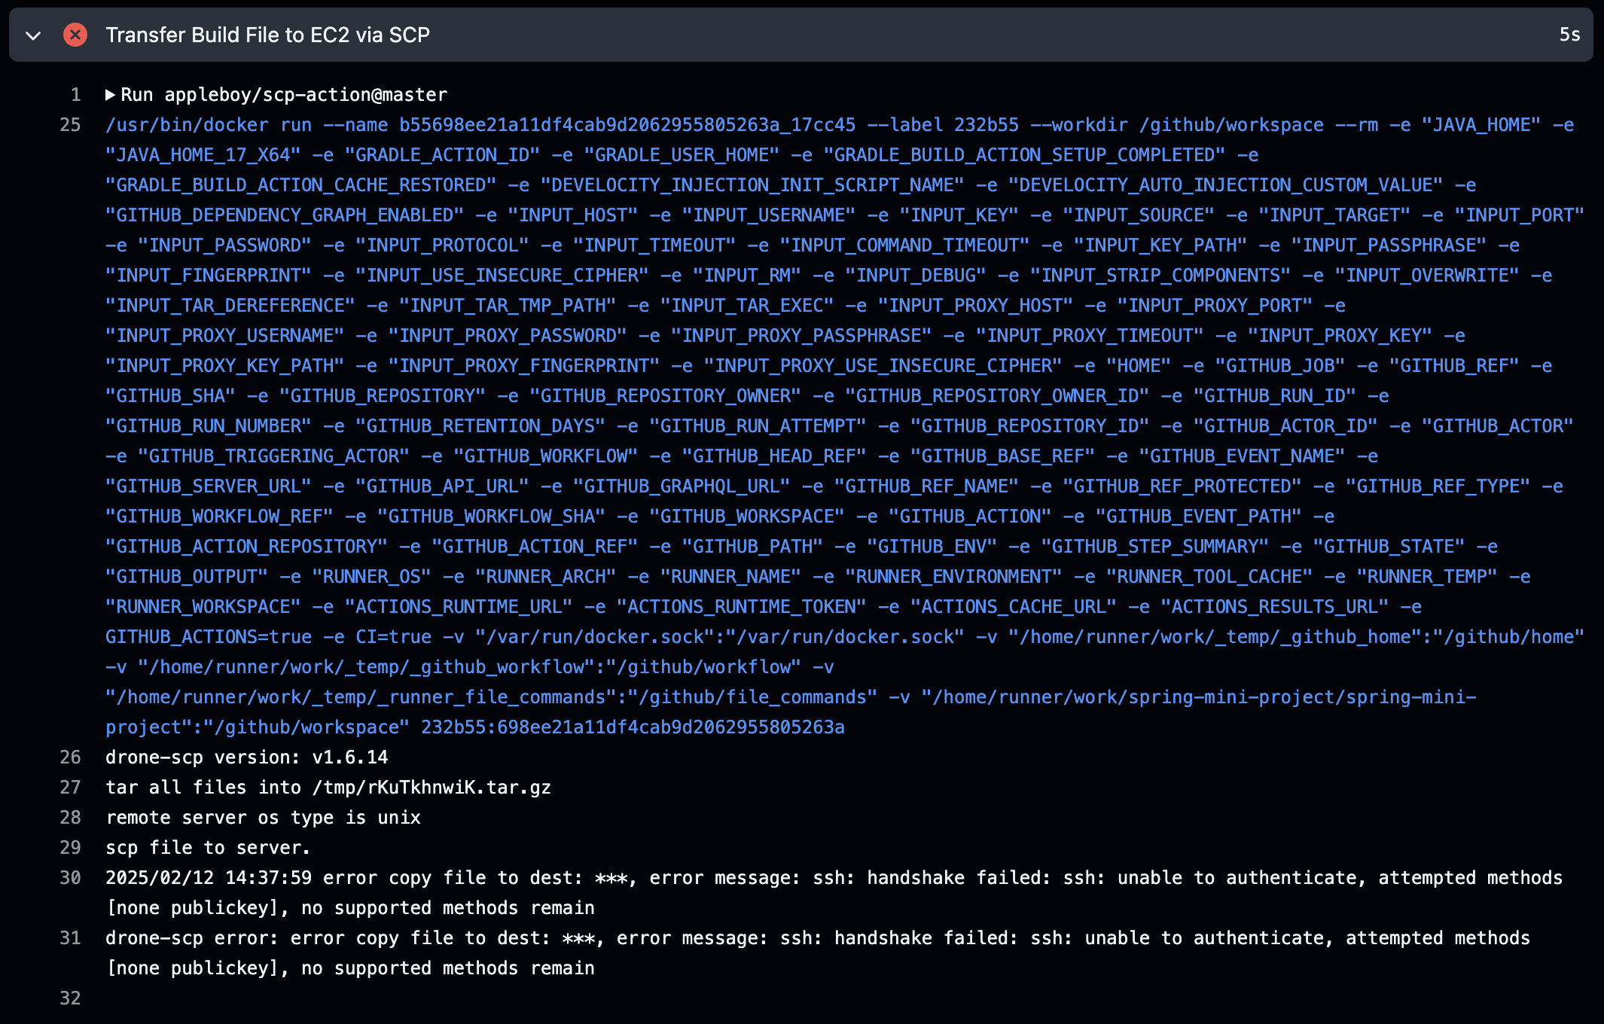
Task: Select line number 26
Action: pos(71,757)
